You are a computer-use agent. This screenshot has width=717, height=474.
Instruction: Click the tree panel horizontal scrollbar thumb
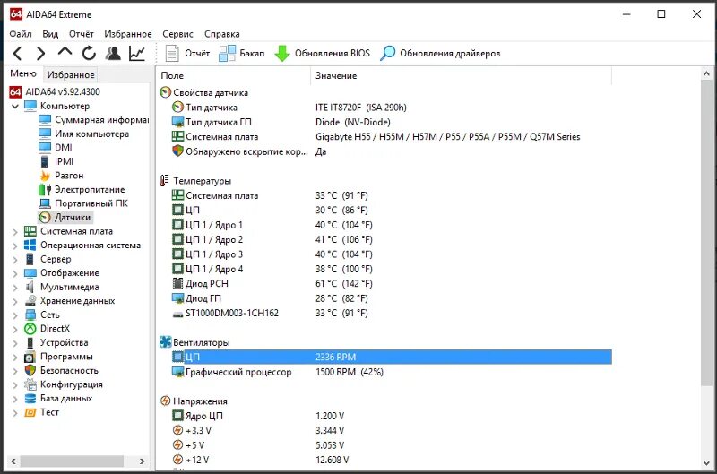pyautogui.click(x=72, y=461)
